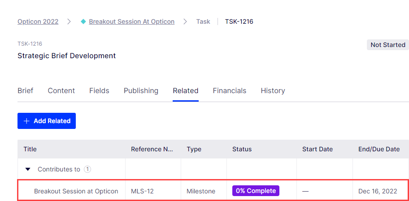Switch to the Content tab
This screenshot has width=409, height=201.
61,90
